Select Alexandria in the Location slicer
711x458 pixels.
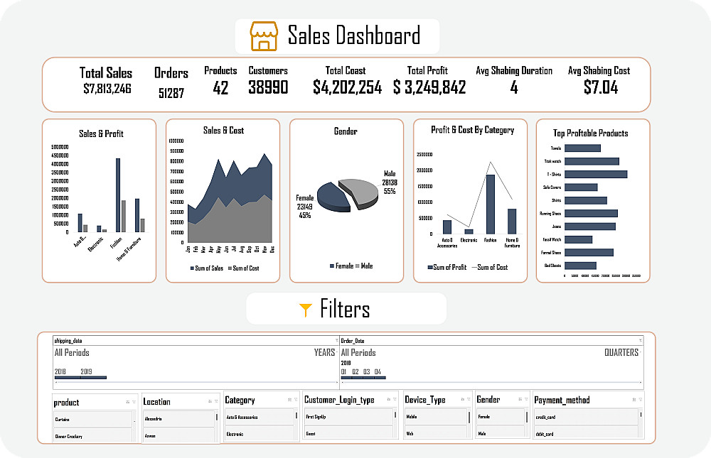178,418
